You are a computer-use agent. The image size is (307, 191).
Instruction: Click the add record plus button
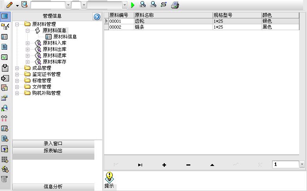pos(164,165)
